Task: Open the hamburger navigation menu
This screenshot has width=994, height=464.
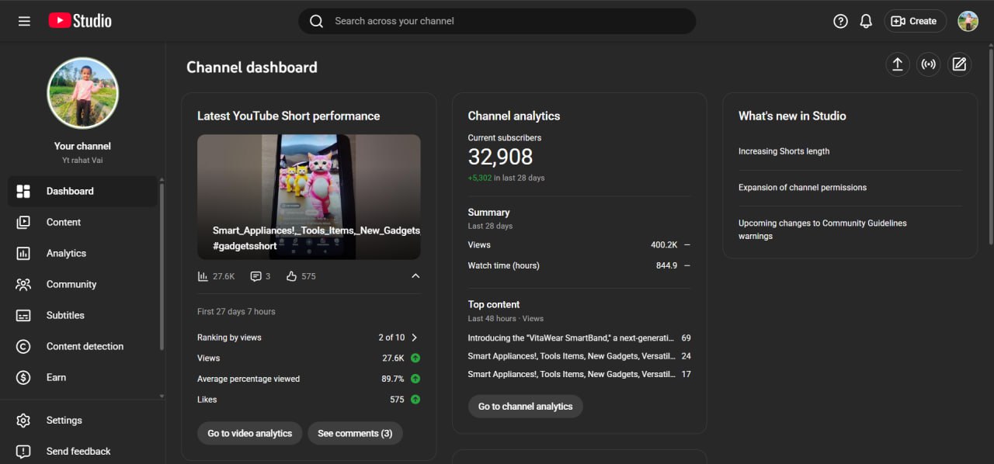Action: [24, 21]
